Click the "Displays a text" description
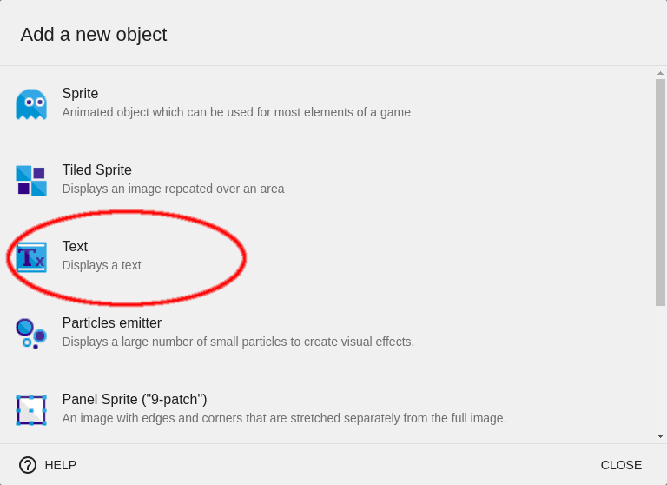 102,265
